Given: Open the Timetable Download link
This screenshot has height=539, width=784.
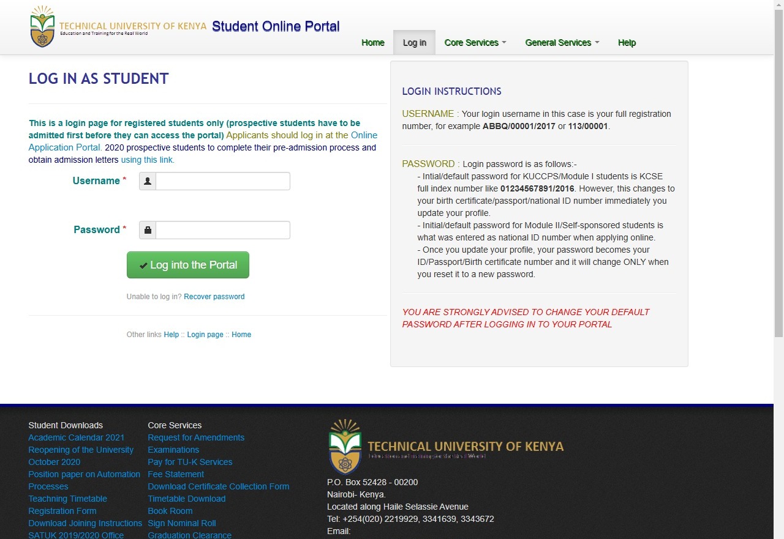Looking at the screenshot, I should pos(187,499).
